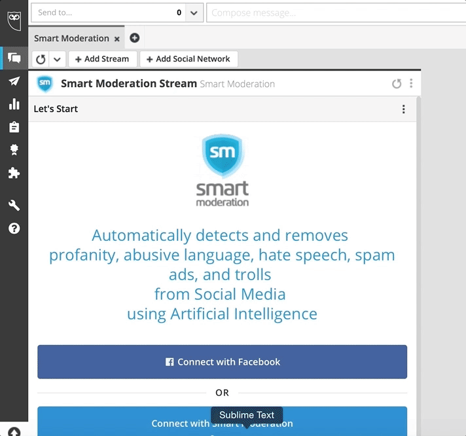Click the 'using Artificial Intelligence' text line

[222, 314]
